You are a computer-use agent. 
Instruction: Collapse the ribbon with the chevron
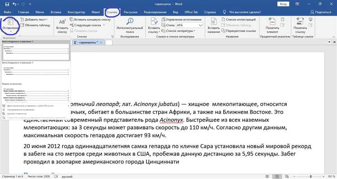pyautogui.click(x=334, y=37)
